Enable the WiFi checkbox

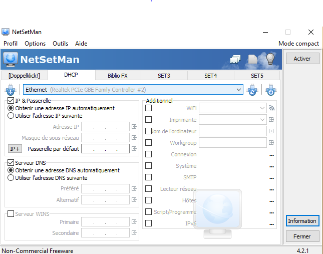tap(149, 108)
